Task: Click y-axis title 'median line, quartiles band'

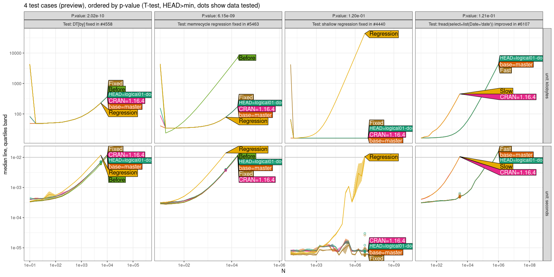Action: pos(6,145)
